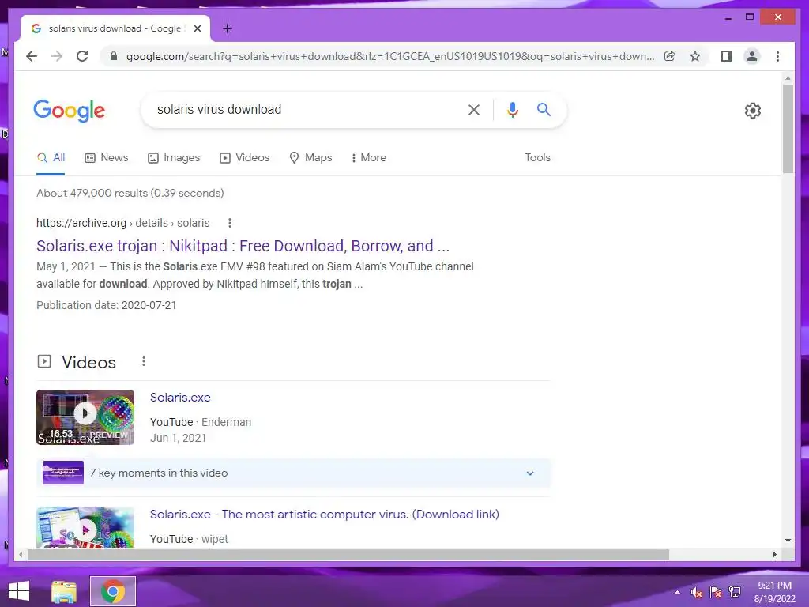Maximize the Chrome window

click(750, 17)
